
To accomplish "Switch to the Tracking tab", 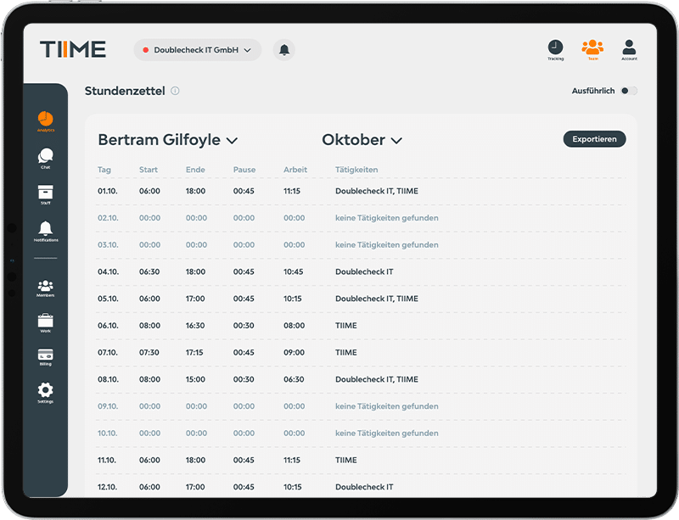I will [x=554, y=49].
